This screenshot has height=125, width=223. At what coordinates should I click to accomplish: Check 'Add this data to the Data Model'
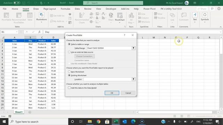click(x=69, y=88)
